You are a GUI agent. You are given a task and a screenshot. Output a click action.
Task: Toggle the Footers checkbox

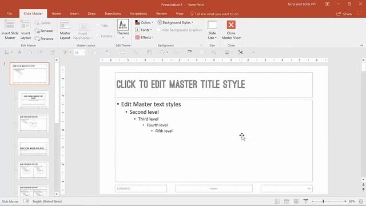click(x=104, y=36)
